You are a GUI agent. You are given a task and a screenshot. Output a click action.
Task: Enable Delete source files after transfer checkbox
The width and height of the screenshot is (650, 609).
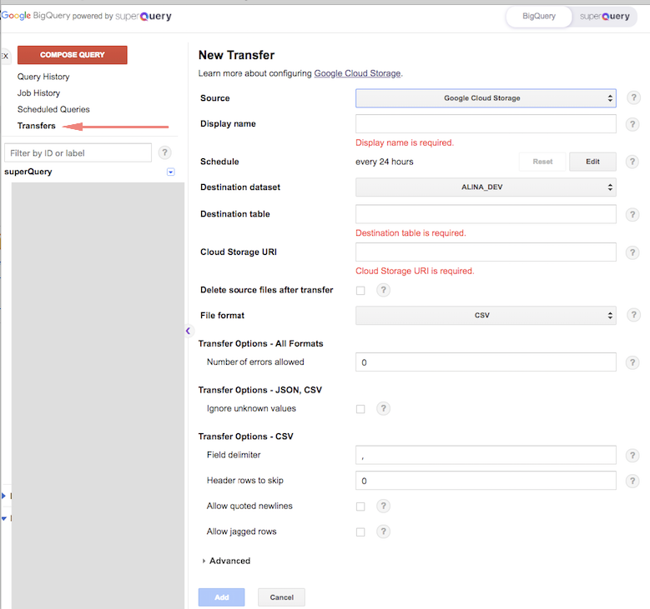pyautogui.click(x=360, y=291)
